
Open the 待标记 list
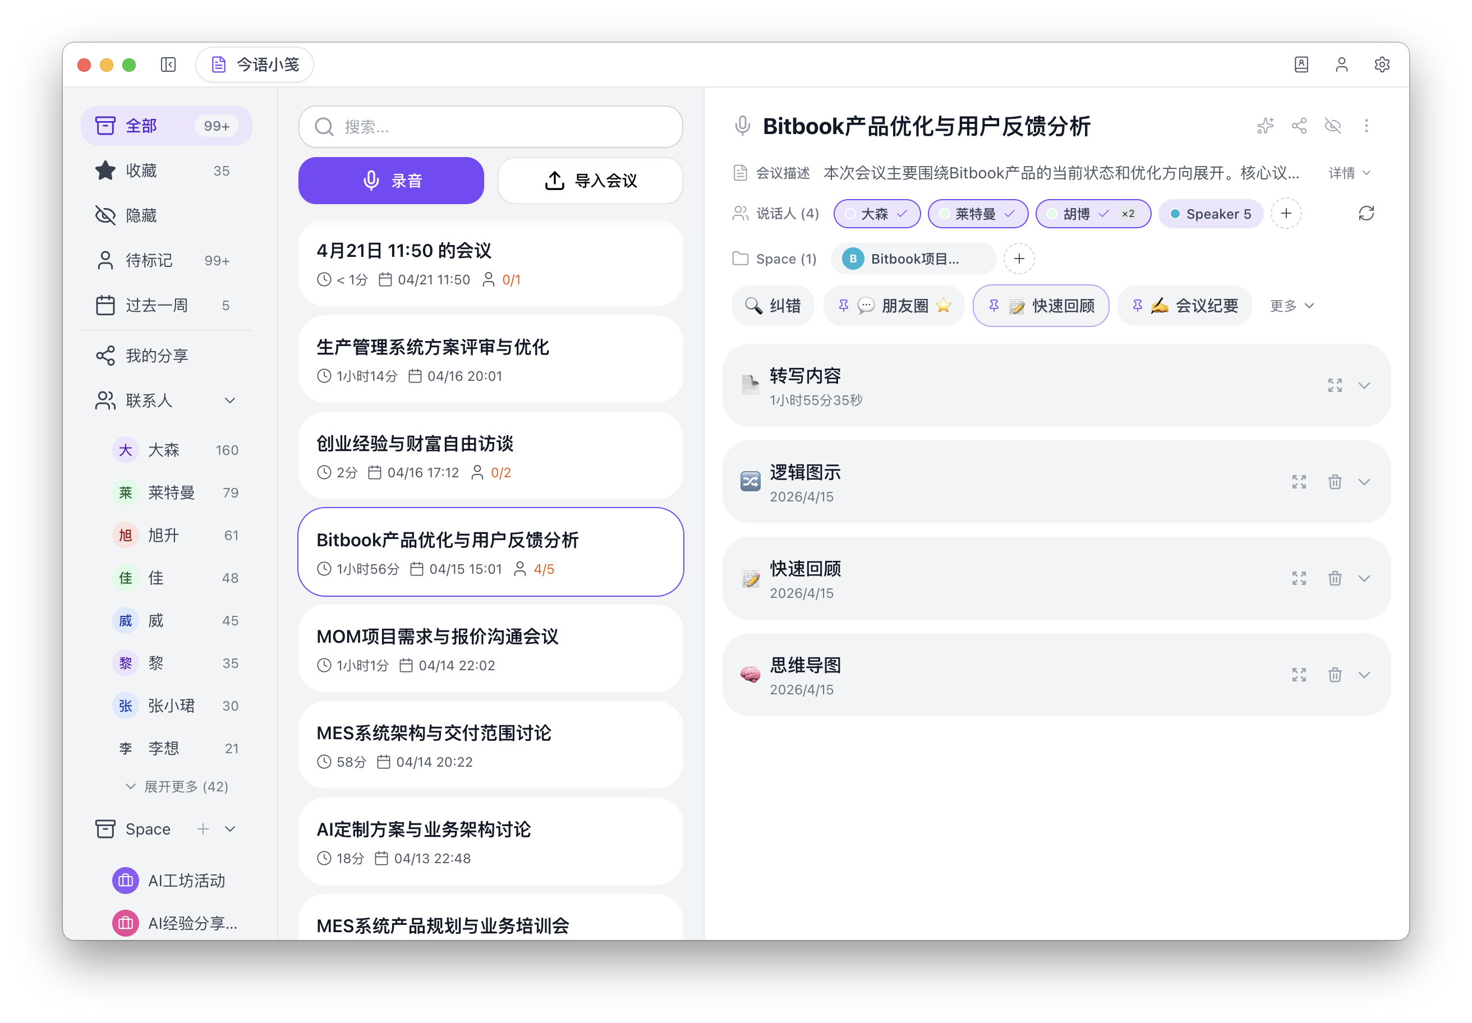click(167, 260)
